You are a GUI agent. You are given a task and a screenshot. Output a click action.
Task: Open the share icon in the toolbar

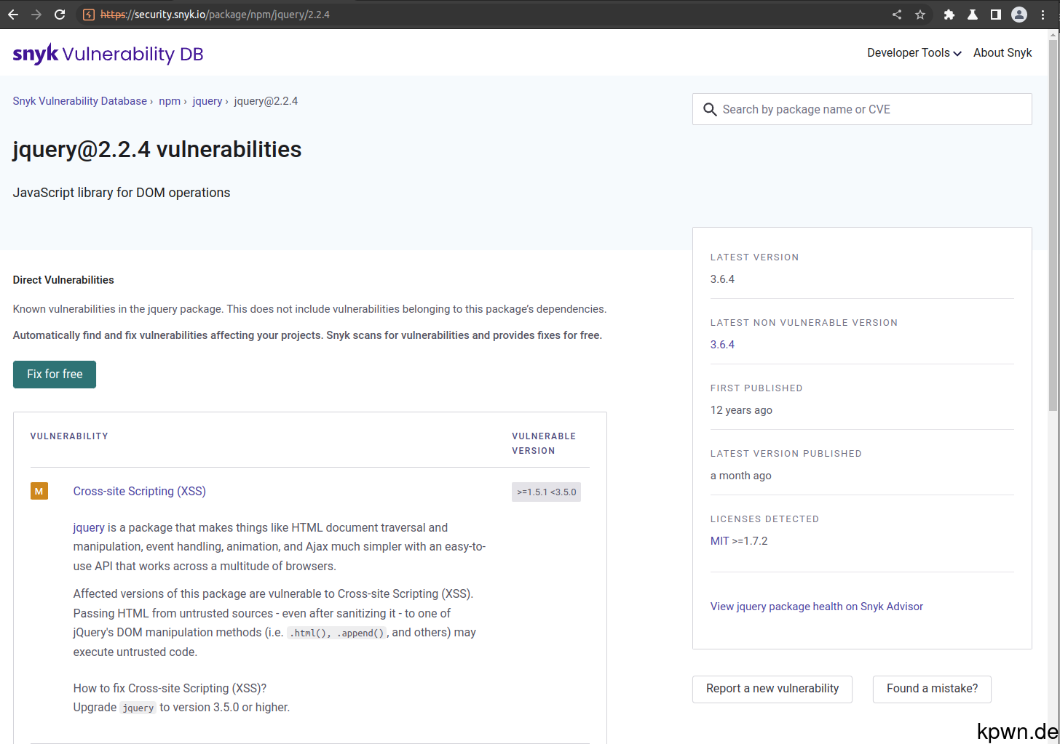pyautogui.click(x=897, y=14)
